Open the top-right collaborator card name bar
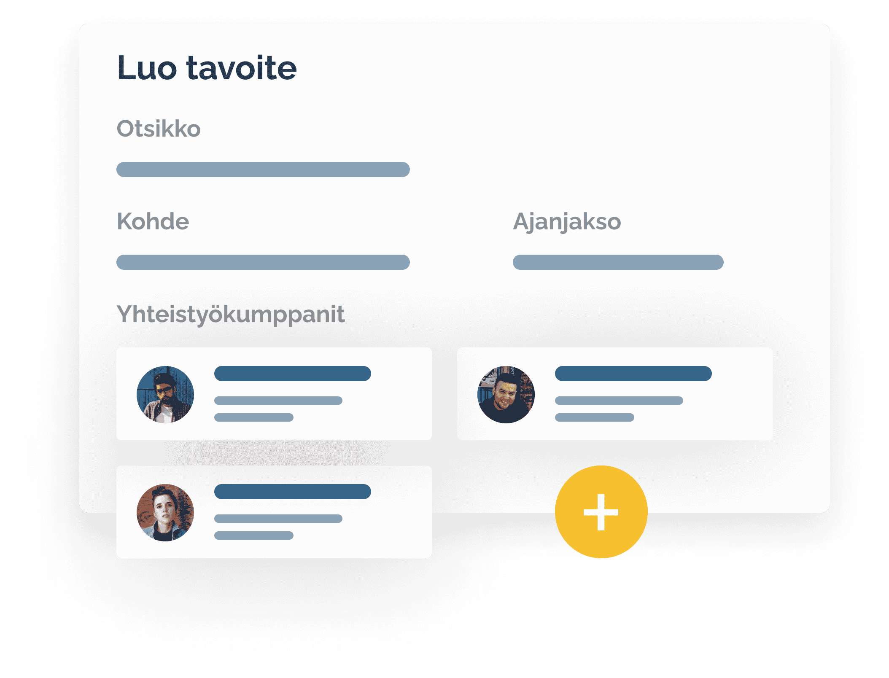 (633, 374)
